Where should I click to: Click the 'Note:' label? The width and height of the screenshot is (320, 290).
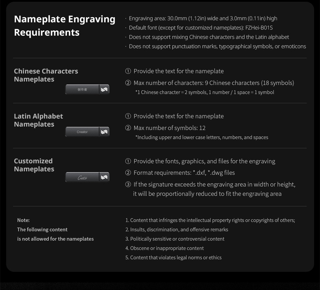pos(23,220)
